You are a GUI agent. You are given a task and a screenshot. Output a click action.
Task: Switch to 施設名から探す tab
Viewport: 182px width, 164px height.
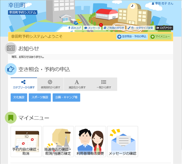coord(77,84)
